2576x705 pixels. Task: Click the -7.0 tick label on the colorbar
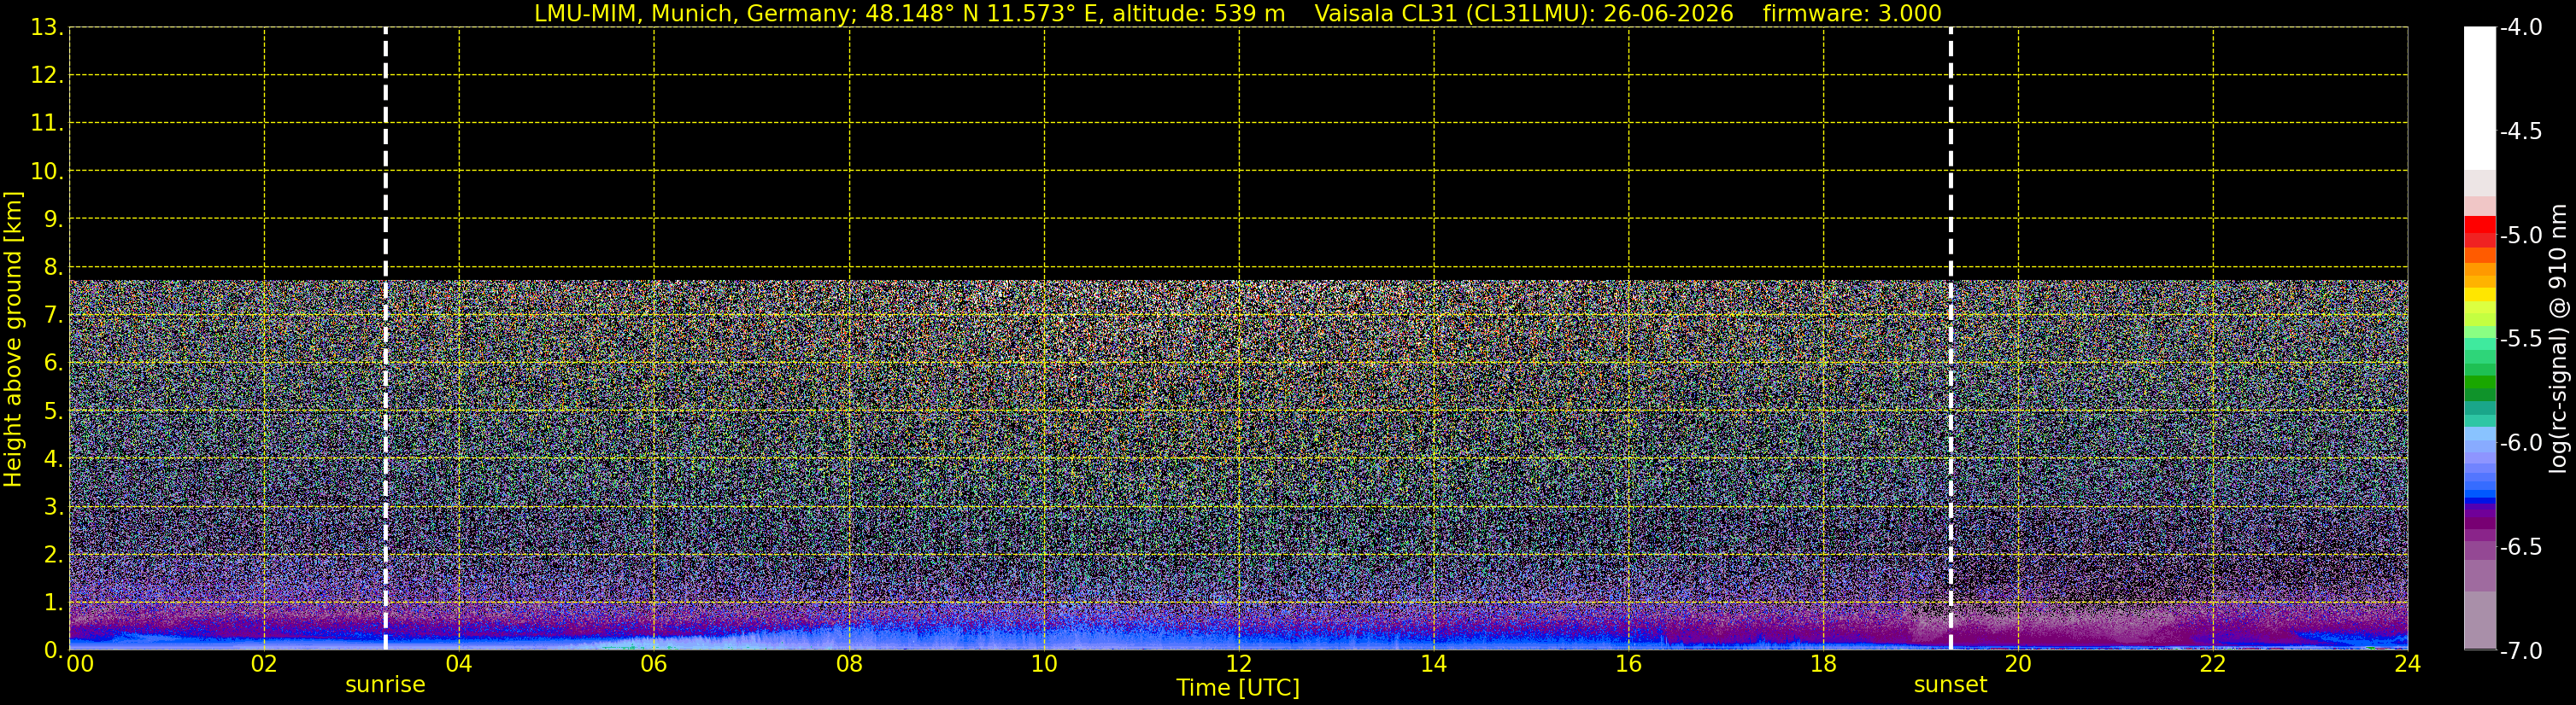tap(2520, 651)
